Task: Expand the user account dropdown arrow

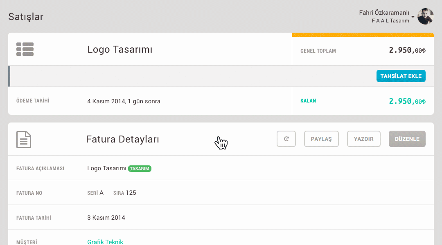Action: click(413, 17)
